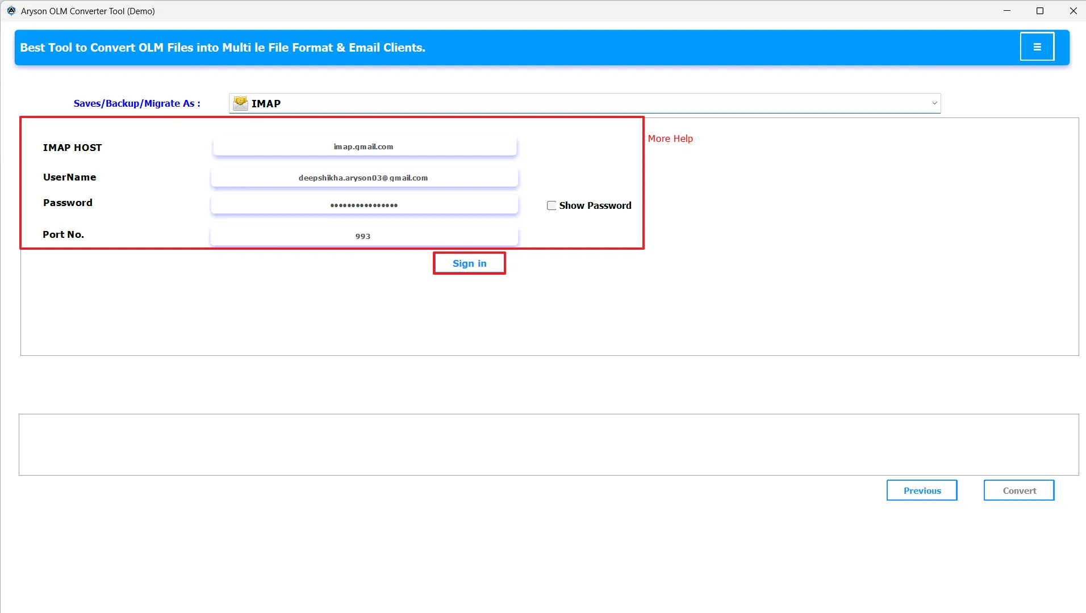1086x613 pixels.
Task: Open the hamburger menu on blue banner
Action: 1037,46
